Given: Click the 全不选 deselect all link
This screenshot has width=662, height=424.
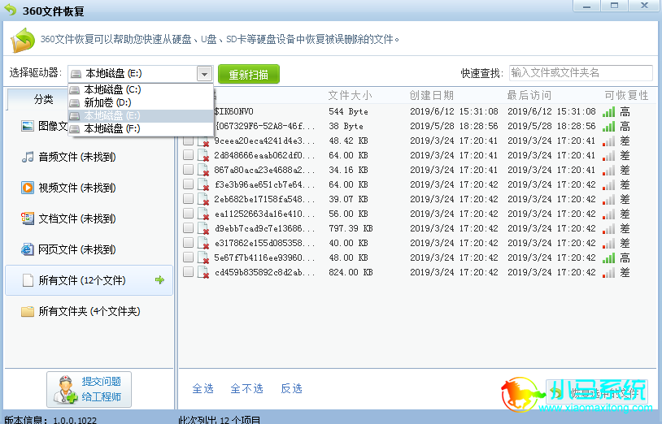Looking at the screenshot, I should click(x=247, y=388).
